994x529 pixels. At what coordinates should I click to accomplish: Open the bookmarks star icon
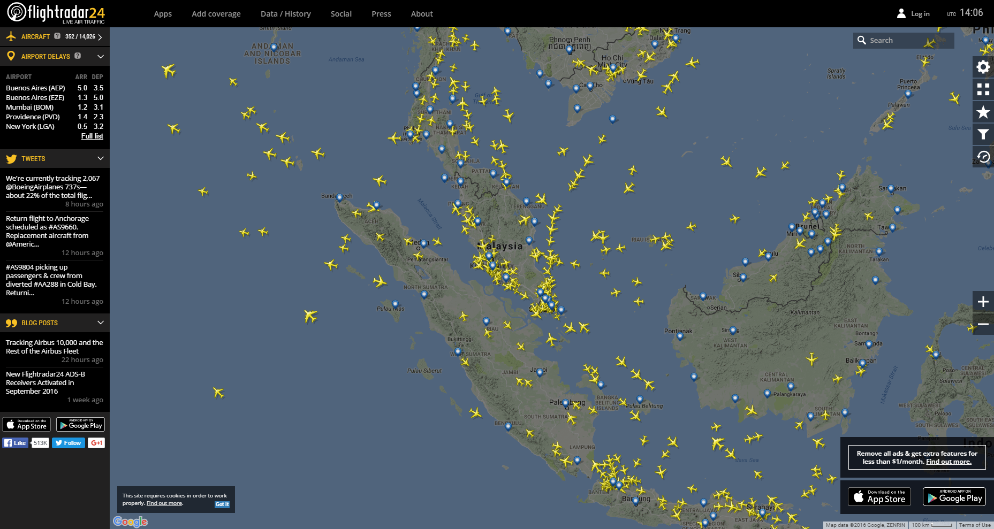point(983,112)
